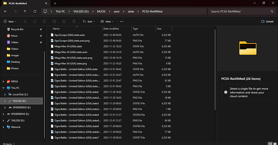Click the Rename toolbar icon

(54, 21)
